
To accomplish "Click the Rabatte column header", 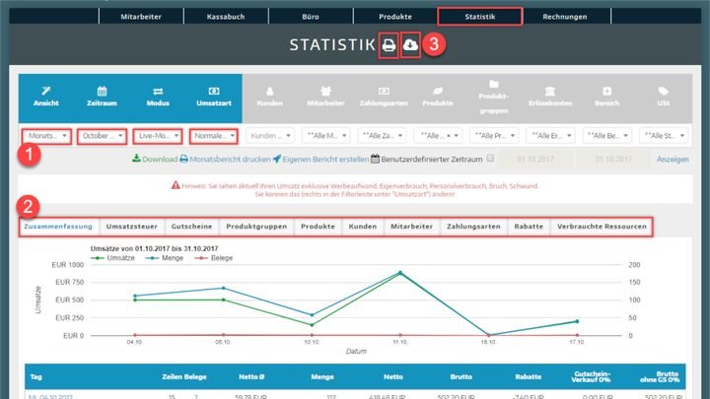I will 528,376.
